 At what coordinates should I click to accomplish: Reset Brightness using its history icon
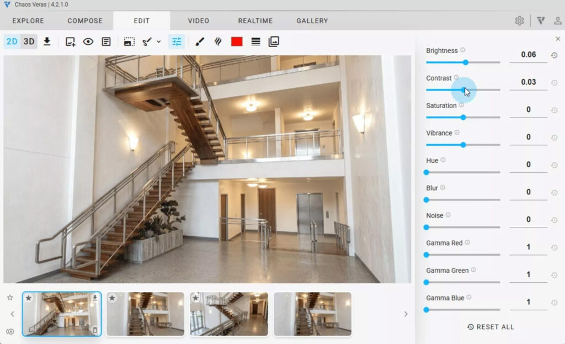click(555, 55)
